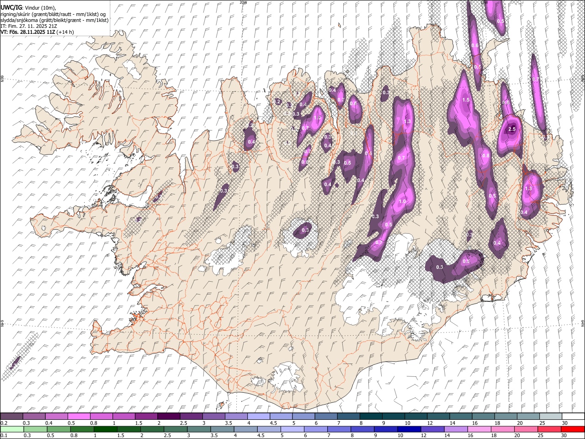Click the '1.0' precipitation value on the map
Image resolution: width=585 pixels, height=439 pixels.
[402, 202]
